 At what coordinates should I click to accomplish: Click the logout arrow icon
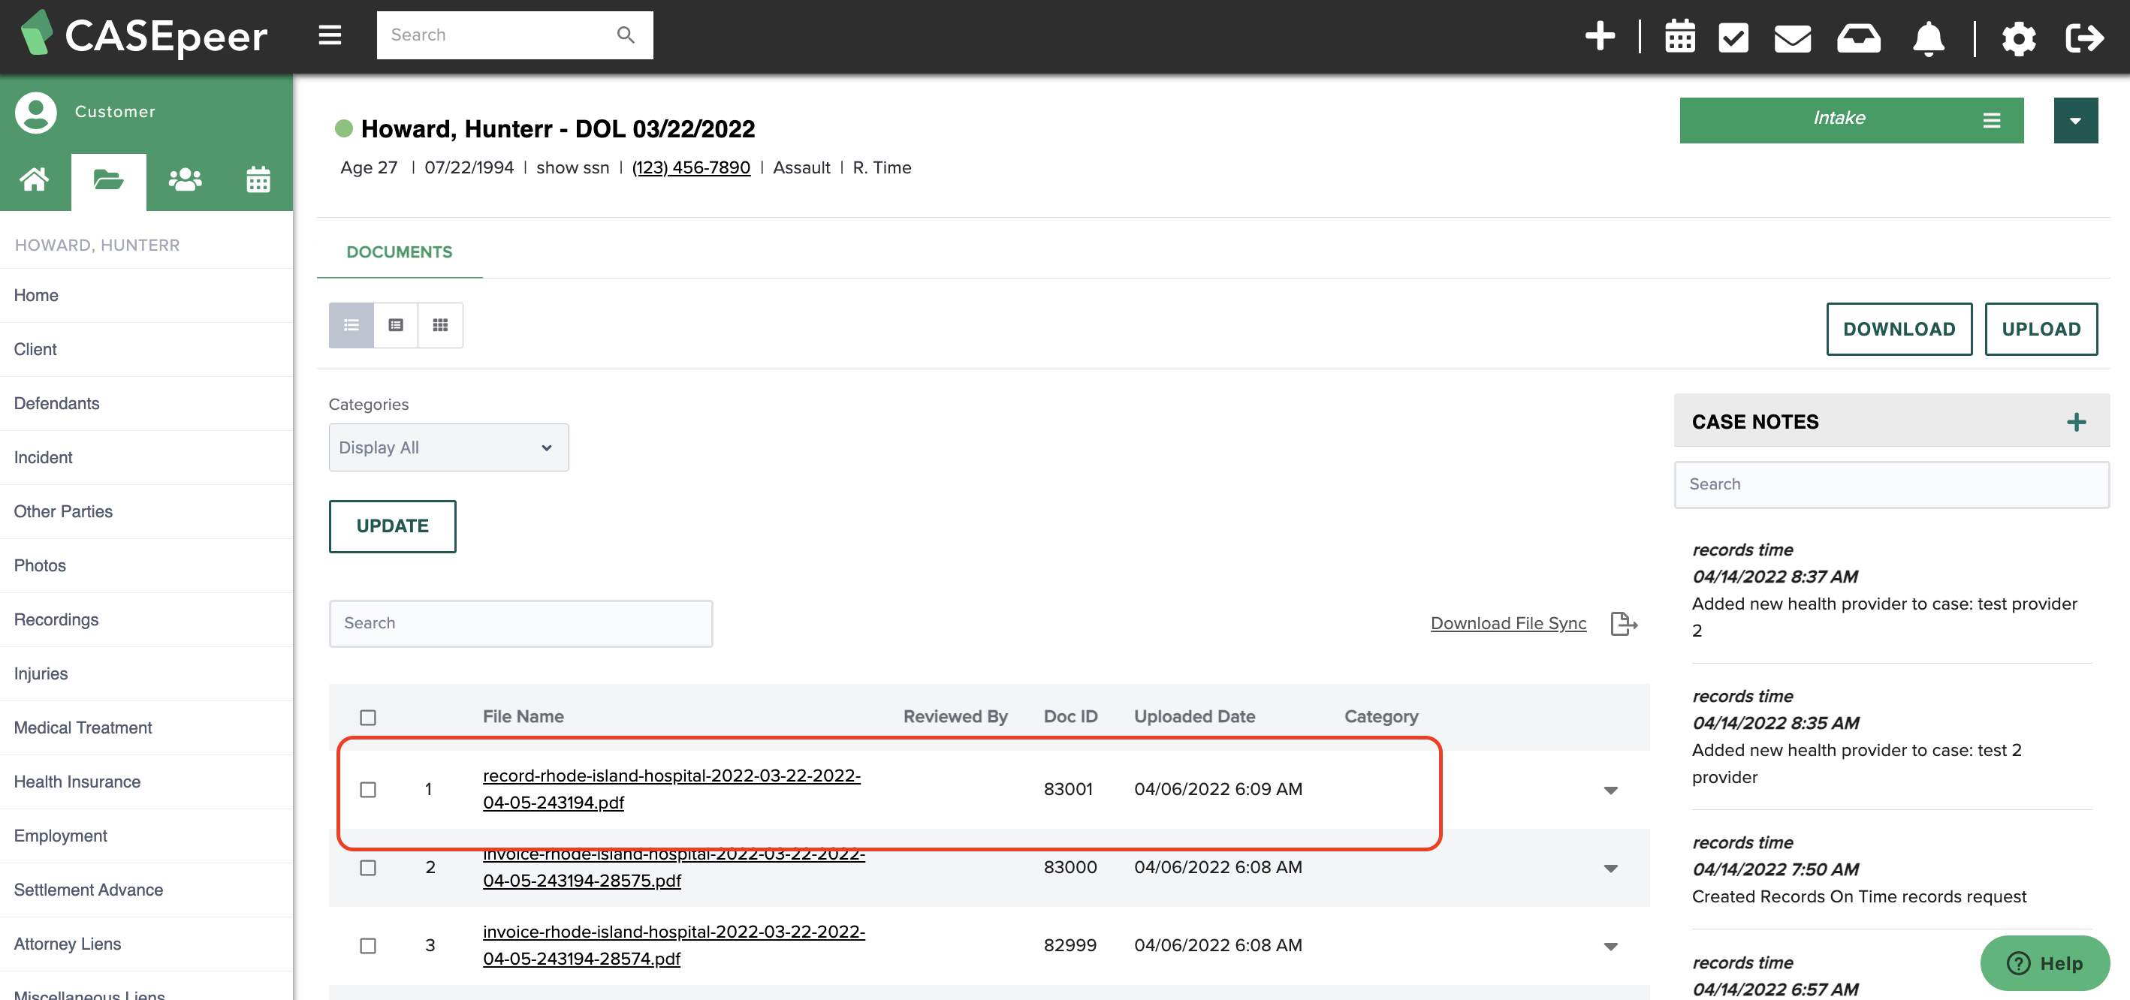coord(2083,38)
